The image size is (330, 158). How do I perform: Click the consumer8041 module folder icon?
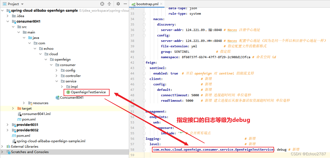[14, 21]
